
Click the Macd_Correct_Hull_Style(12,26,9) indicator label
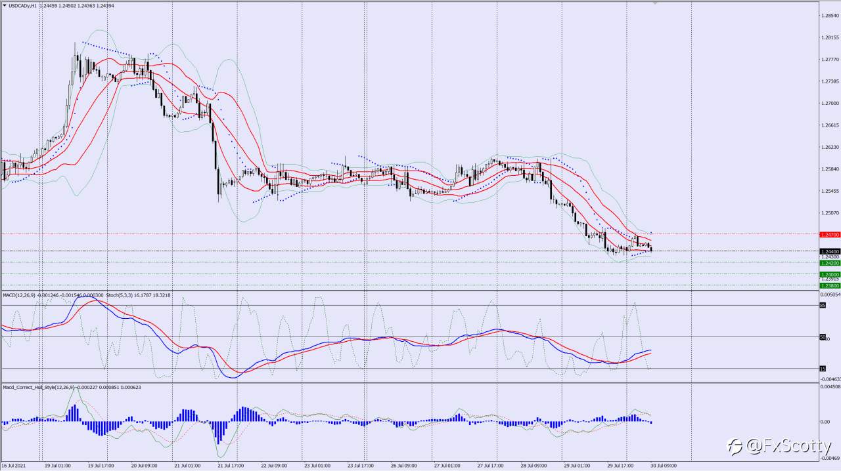point(39,387)
